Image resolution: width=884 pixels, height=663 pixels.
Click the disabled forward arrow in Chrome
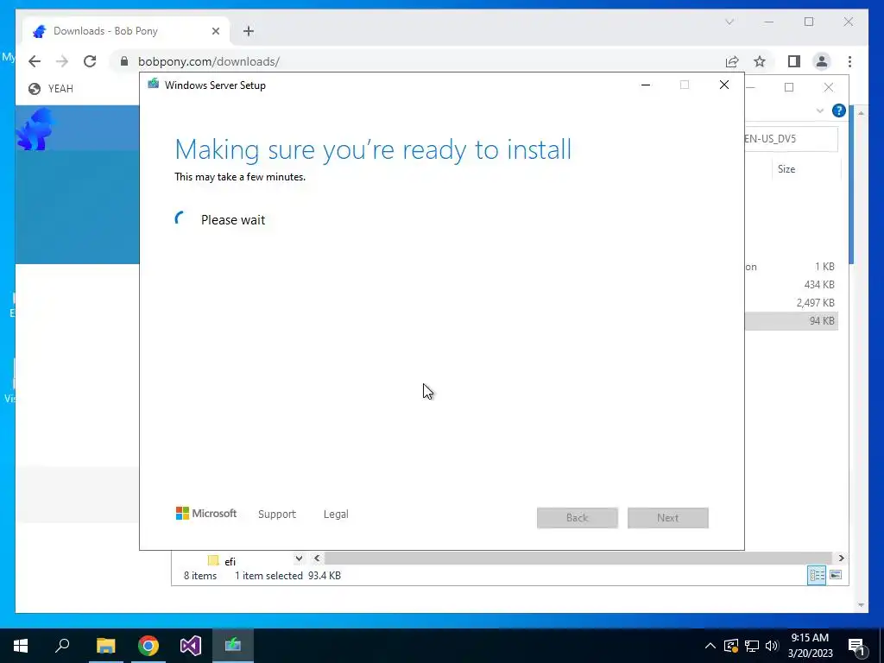[62, 61]
